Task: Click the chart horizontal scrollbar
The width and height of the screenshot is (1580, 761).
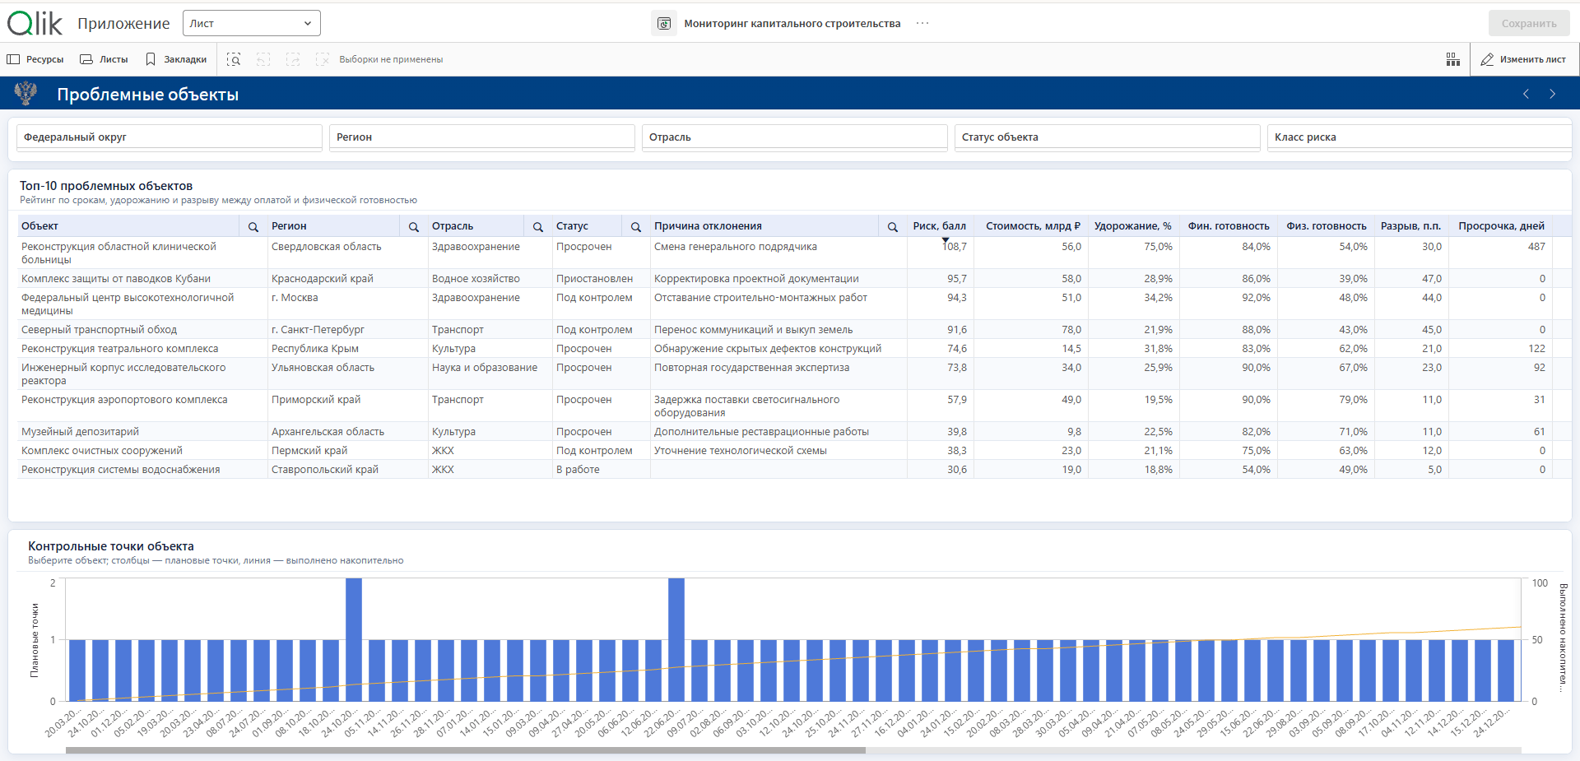Action: click(x=466, y=750)
